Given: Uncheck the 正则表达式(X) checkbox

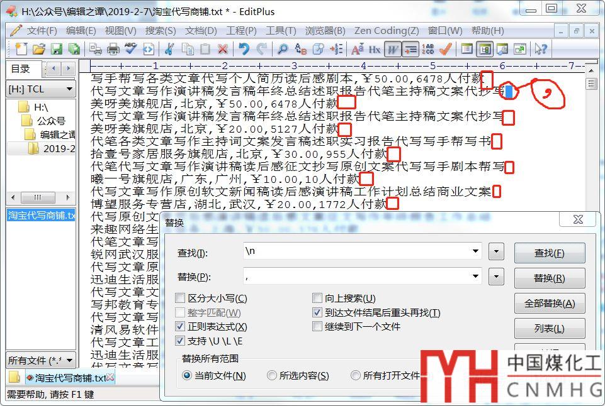Looking at the screenshot, I should [x=180, y=327].
